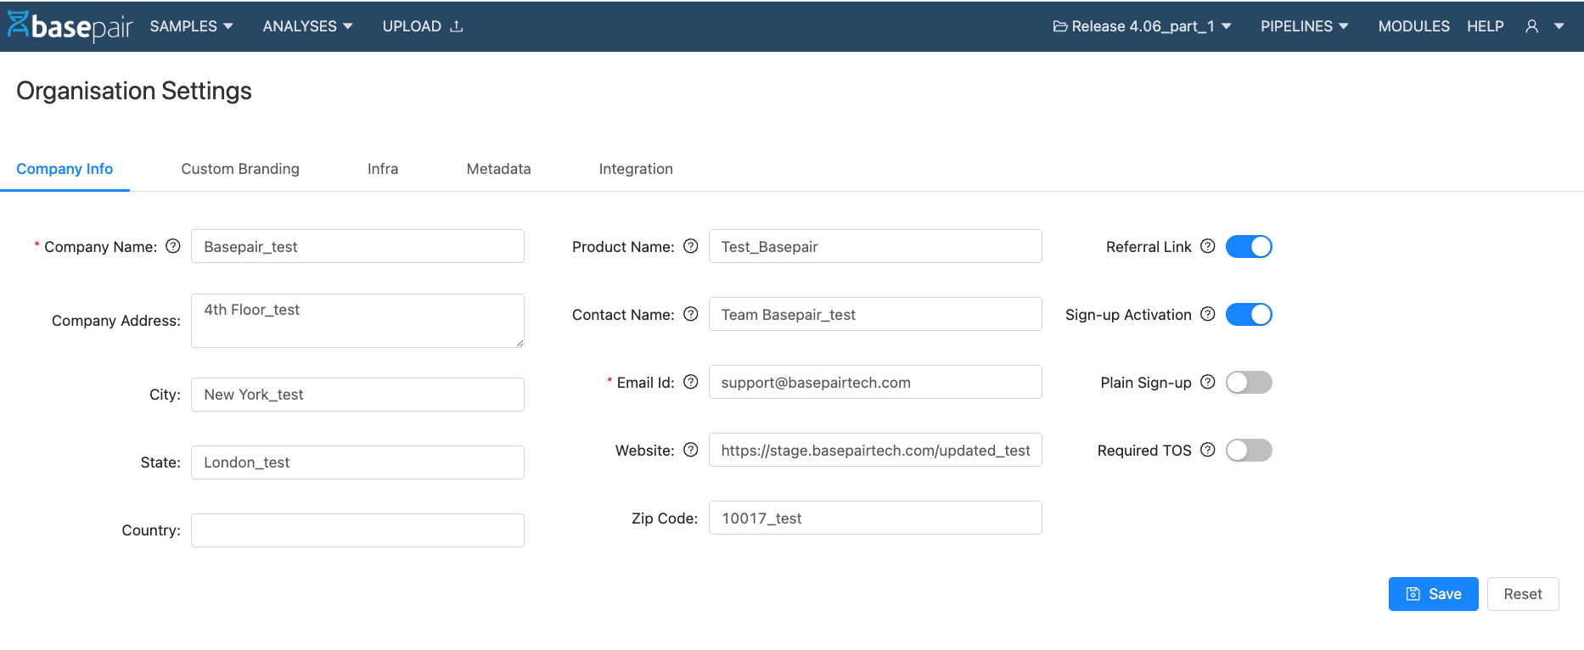Expand the Release 4.06_part_1 project dropdown
1584x650 pixels.
pos(1142,26)
